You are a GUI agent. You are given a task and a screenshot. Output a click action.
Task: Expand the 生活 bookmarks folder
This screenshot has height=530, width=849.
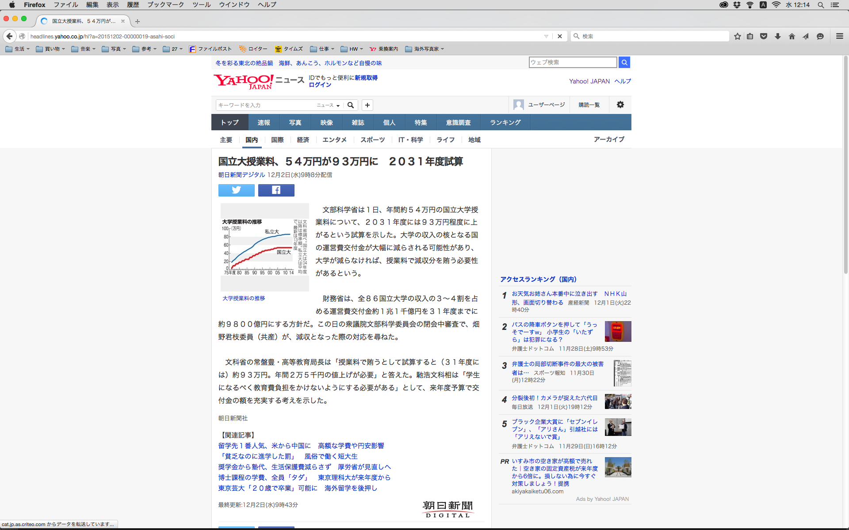(18, 49)
